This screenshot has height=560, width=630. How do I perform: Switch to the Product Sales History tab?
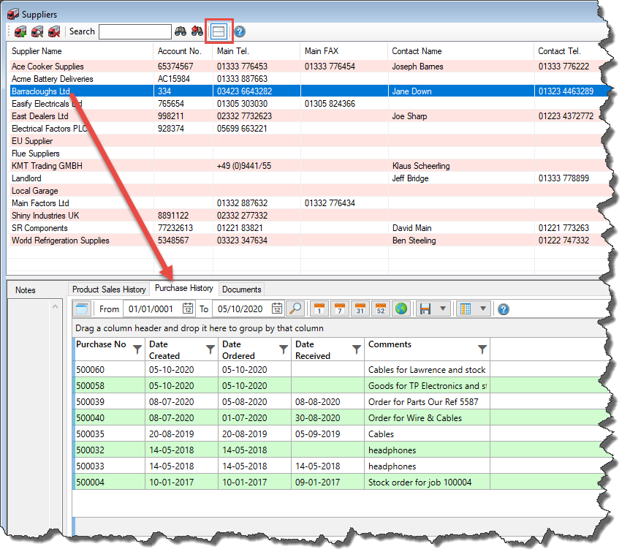(109, 290)
